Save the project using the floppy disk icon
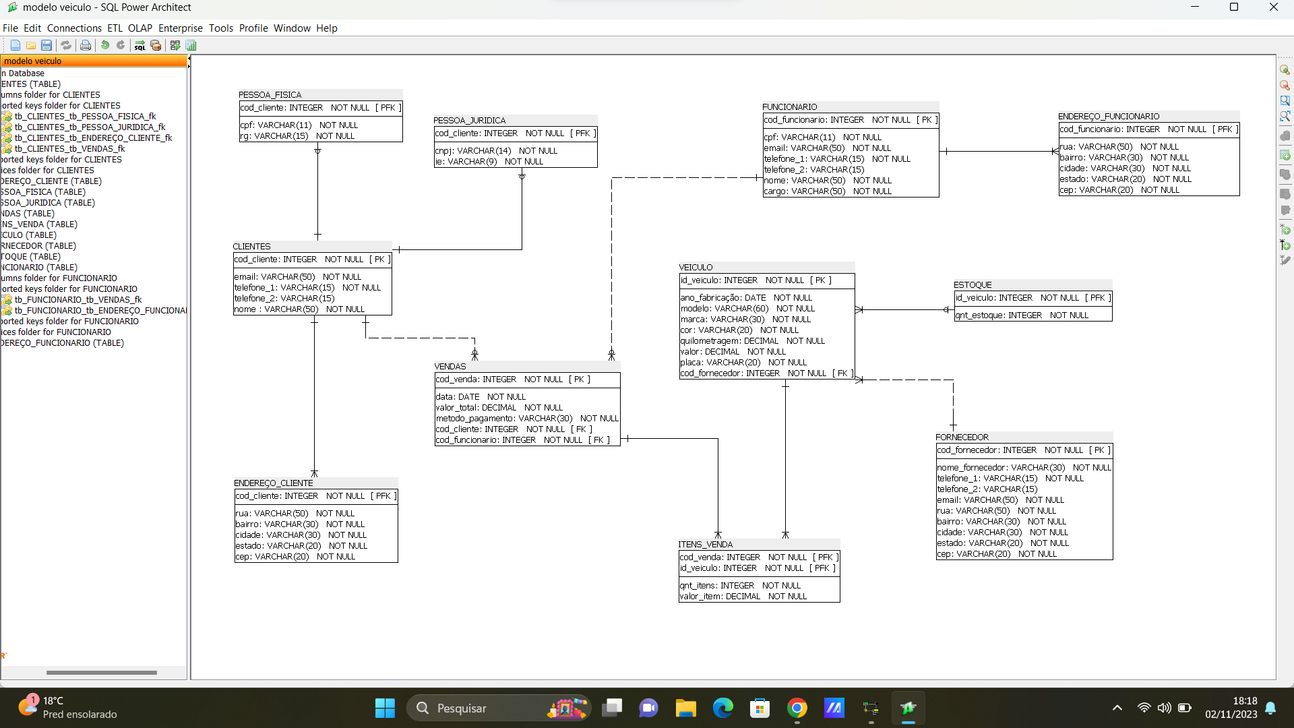The image size is (1294, 728). pyautogui.click(x=47, y=45)
